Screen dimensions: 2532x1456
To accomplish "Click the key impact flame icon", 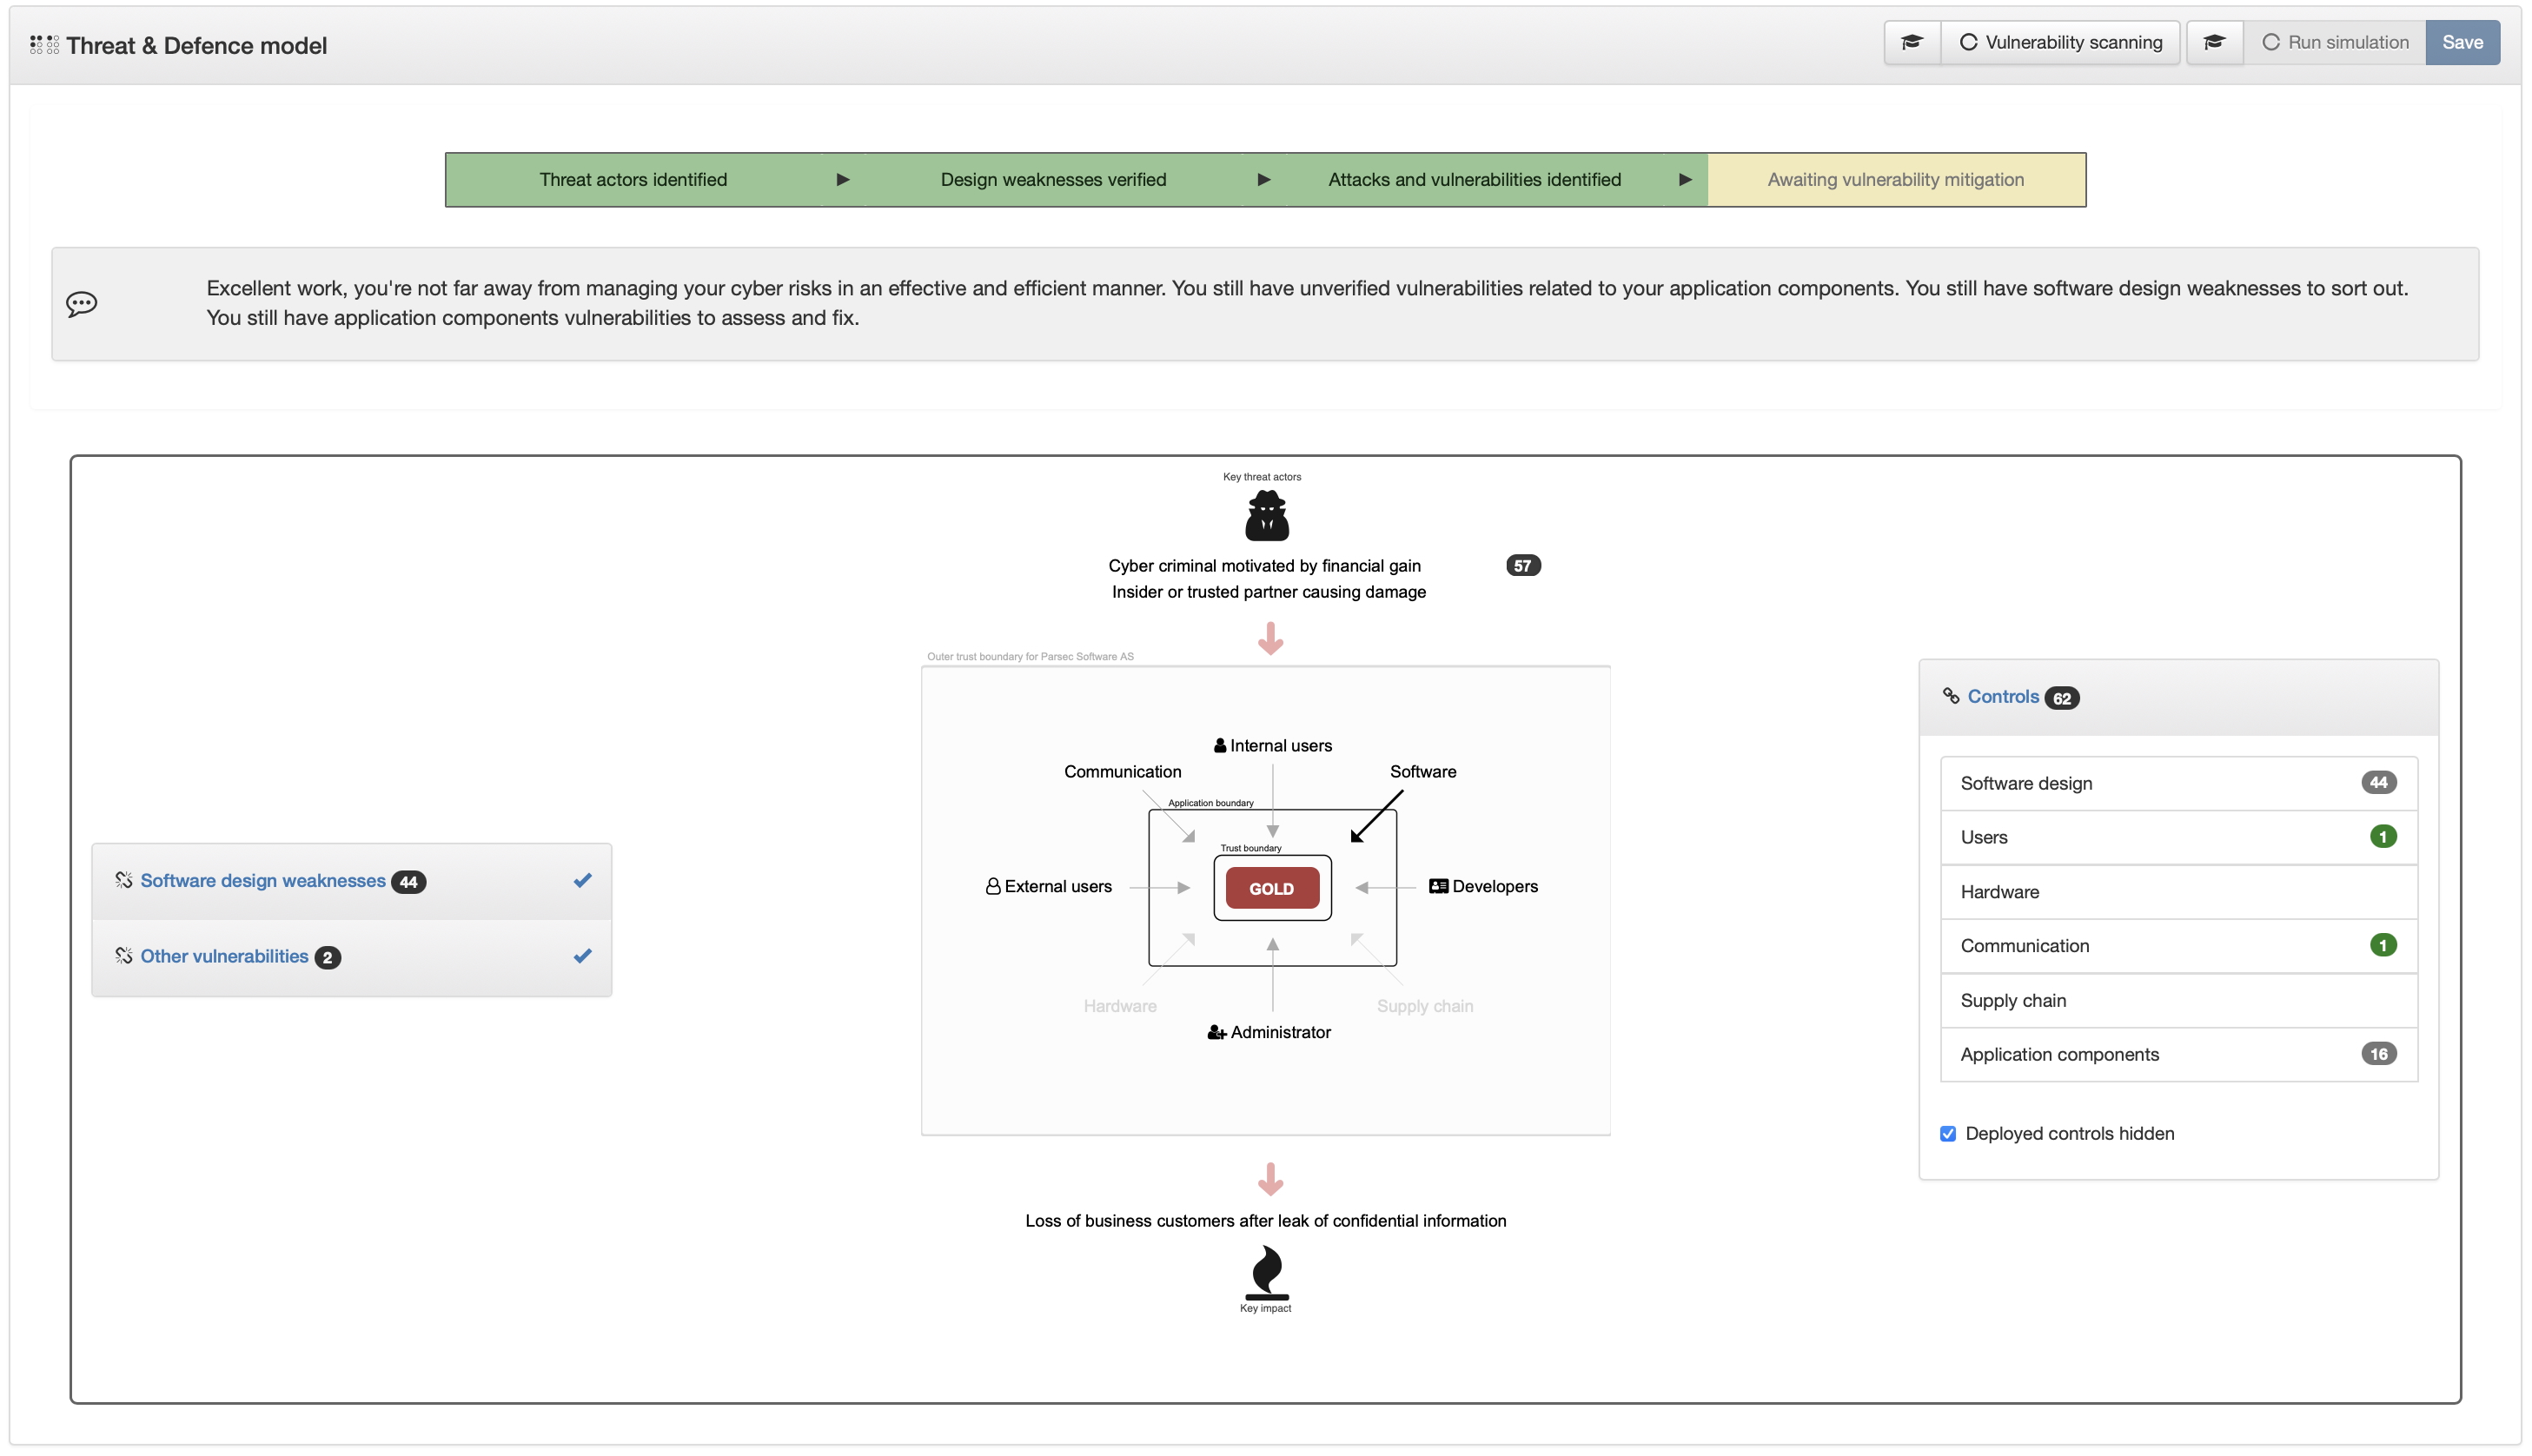I will [x=1266, y=1271].
